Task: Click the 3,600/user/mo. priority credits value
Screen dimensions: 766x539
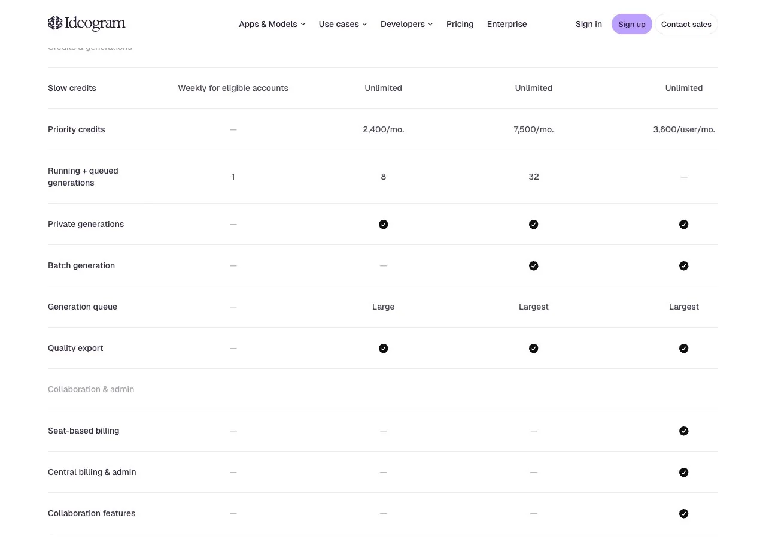Action: pos(684,129)
